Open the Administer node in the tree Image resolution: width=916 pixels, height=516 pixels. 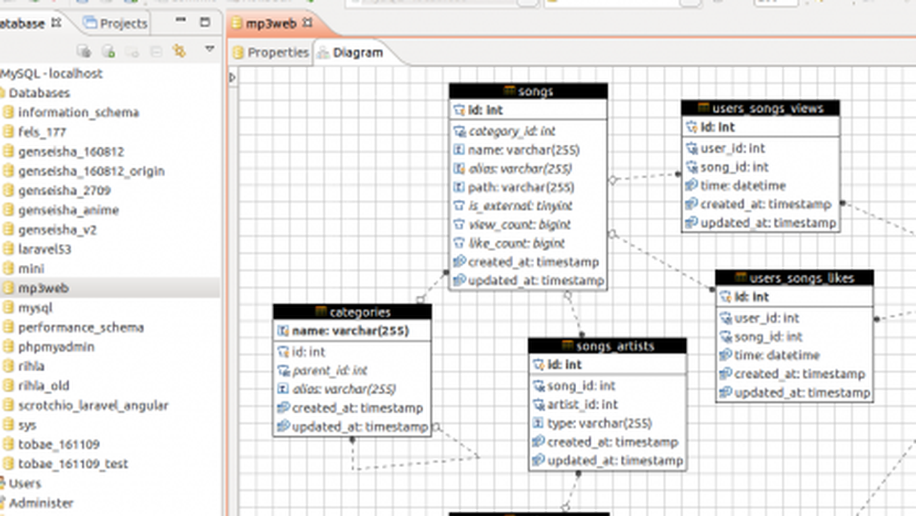pos(41,503)
